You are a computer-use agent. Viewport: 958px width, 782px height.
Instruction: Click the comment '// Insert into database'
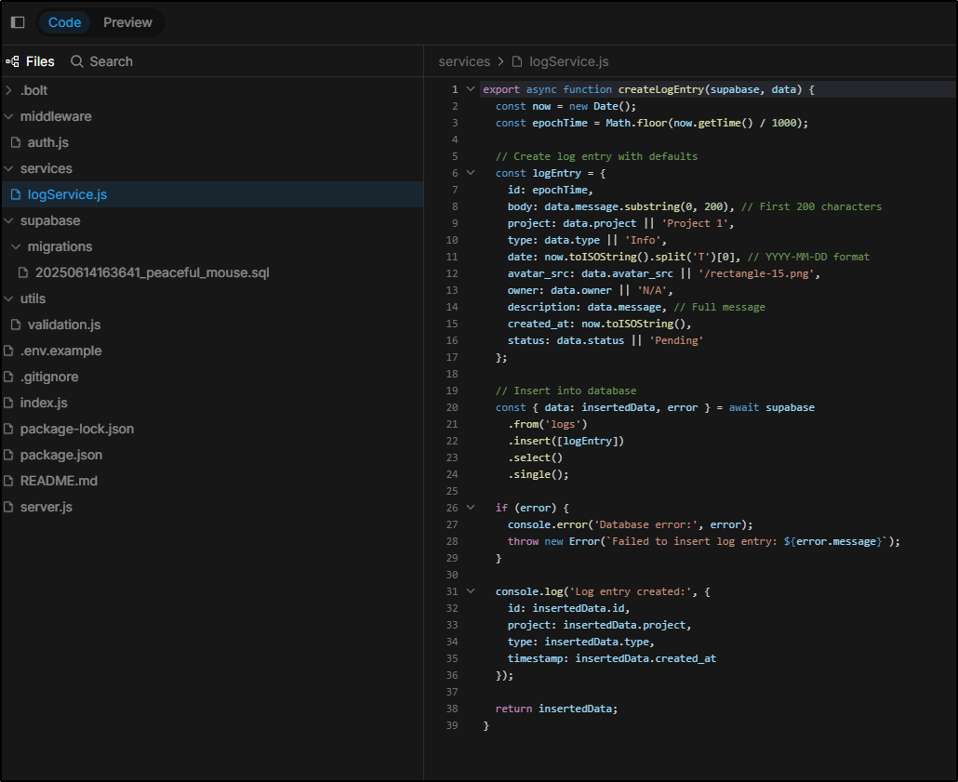tap(565, 391)
